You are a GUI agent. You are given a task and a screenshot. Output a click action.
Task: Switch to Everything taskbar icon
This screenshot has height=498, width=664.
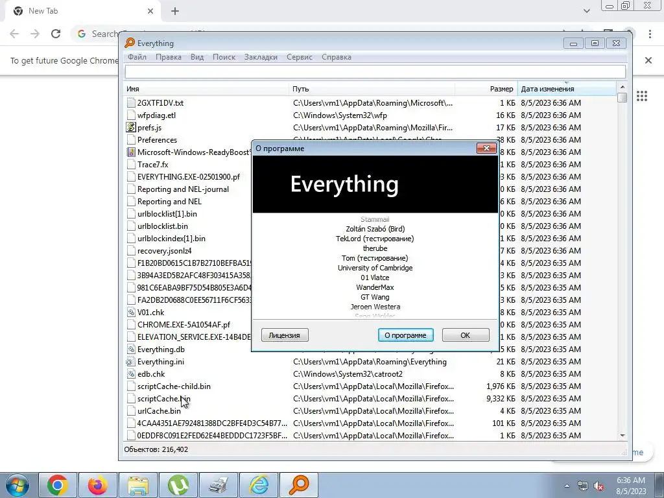pyautogui.click(x=299, y=485)
